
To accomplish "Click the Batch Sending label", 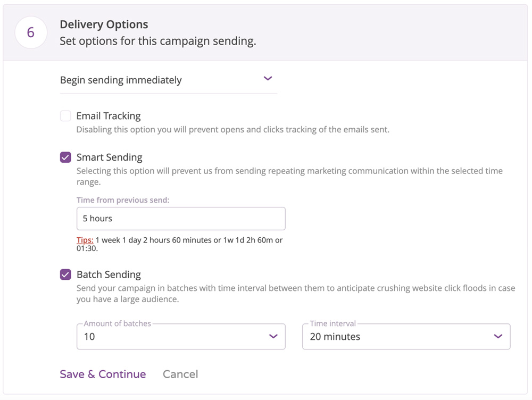I will [109, 274].
